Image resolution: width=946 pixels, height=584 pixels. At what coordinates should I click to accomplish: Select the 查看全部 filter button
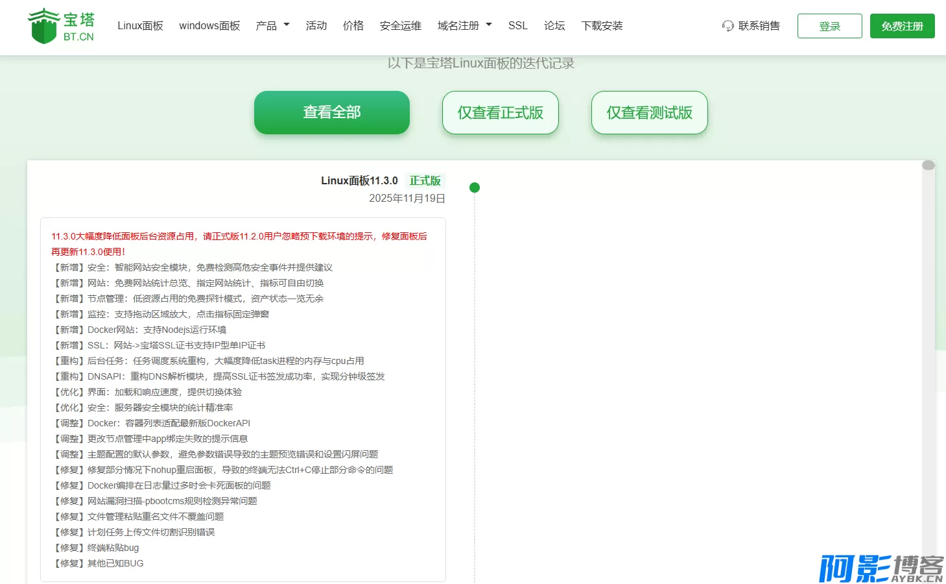point(331,112)
